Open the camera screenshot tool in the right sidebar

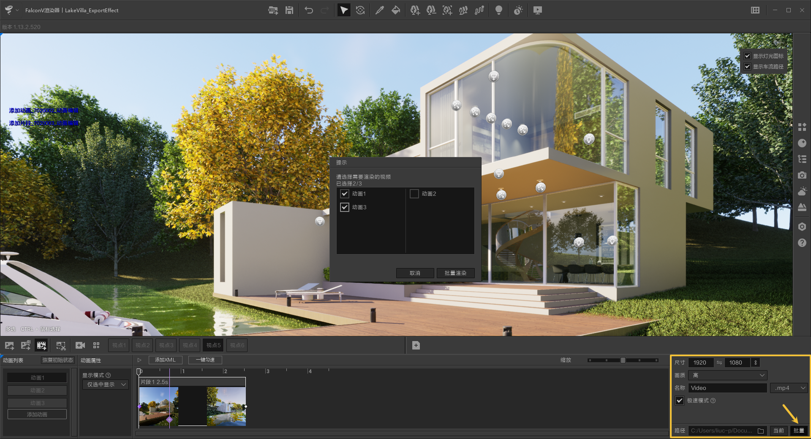(x=802, y=176)
